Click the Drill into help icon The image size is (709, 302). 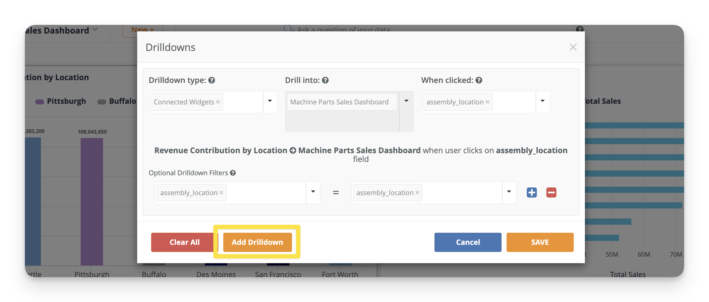point(325,80)
